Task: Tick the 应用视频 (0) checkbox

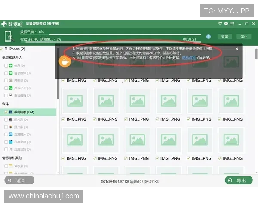Action: (6, 142)
